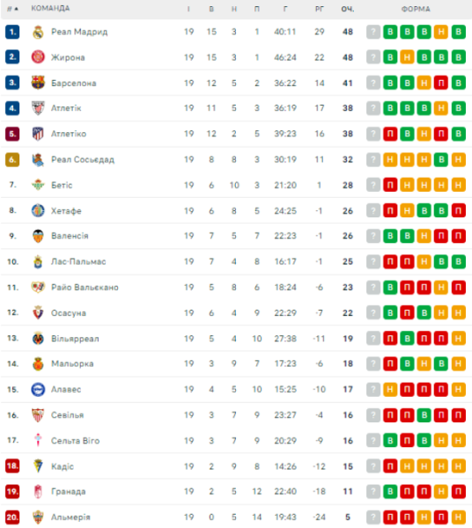
Task: Sort table by the # position column
Action: tap(12, 9)
